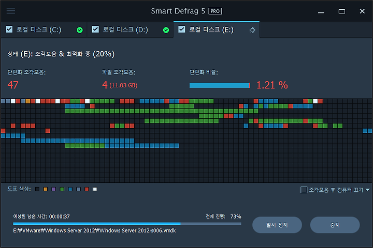The image size is (373, 248).
Task: Click the 단편화 비율 label
Action: 204,72
